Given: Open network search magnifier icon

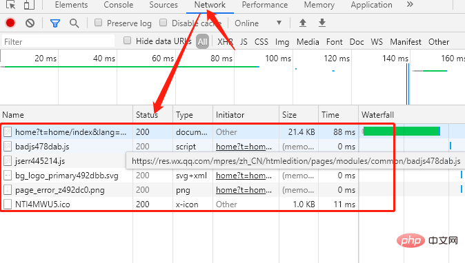Looking at the screenshot, I should [x=74, y=23].
